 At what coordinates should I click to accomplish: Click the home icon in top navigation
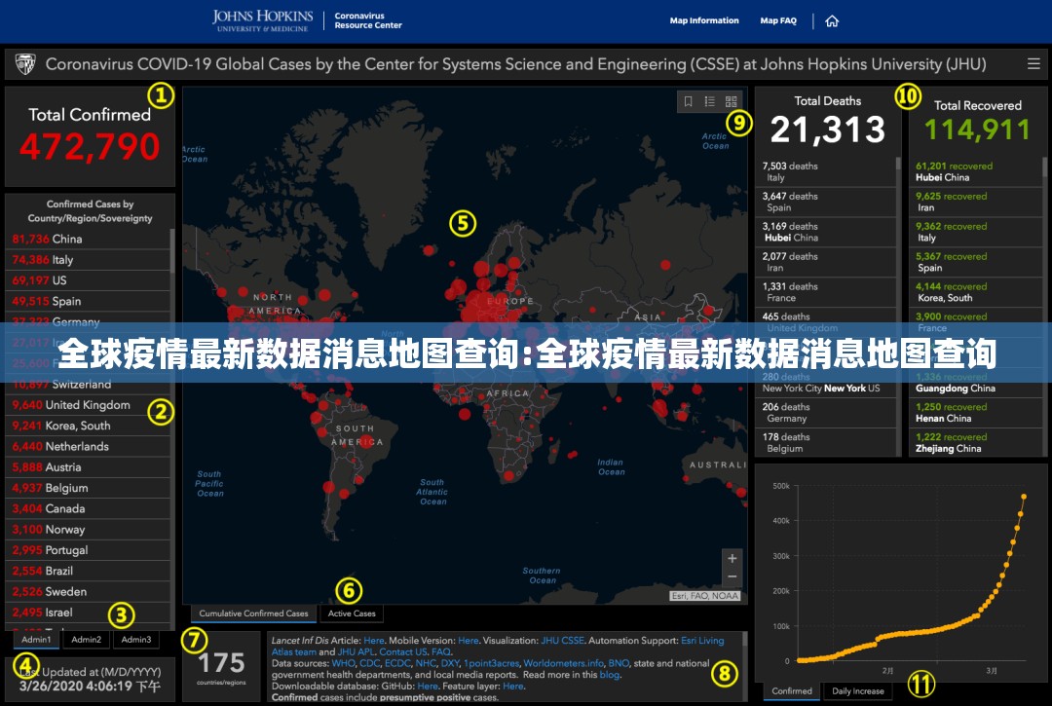[831, 21]
